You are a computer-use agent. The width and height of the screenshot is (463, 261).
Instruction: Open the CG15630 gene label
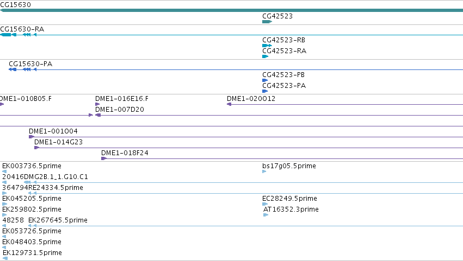pos(15,5)
